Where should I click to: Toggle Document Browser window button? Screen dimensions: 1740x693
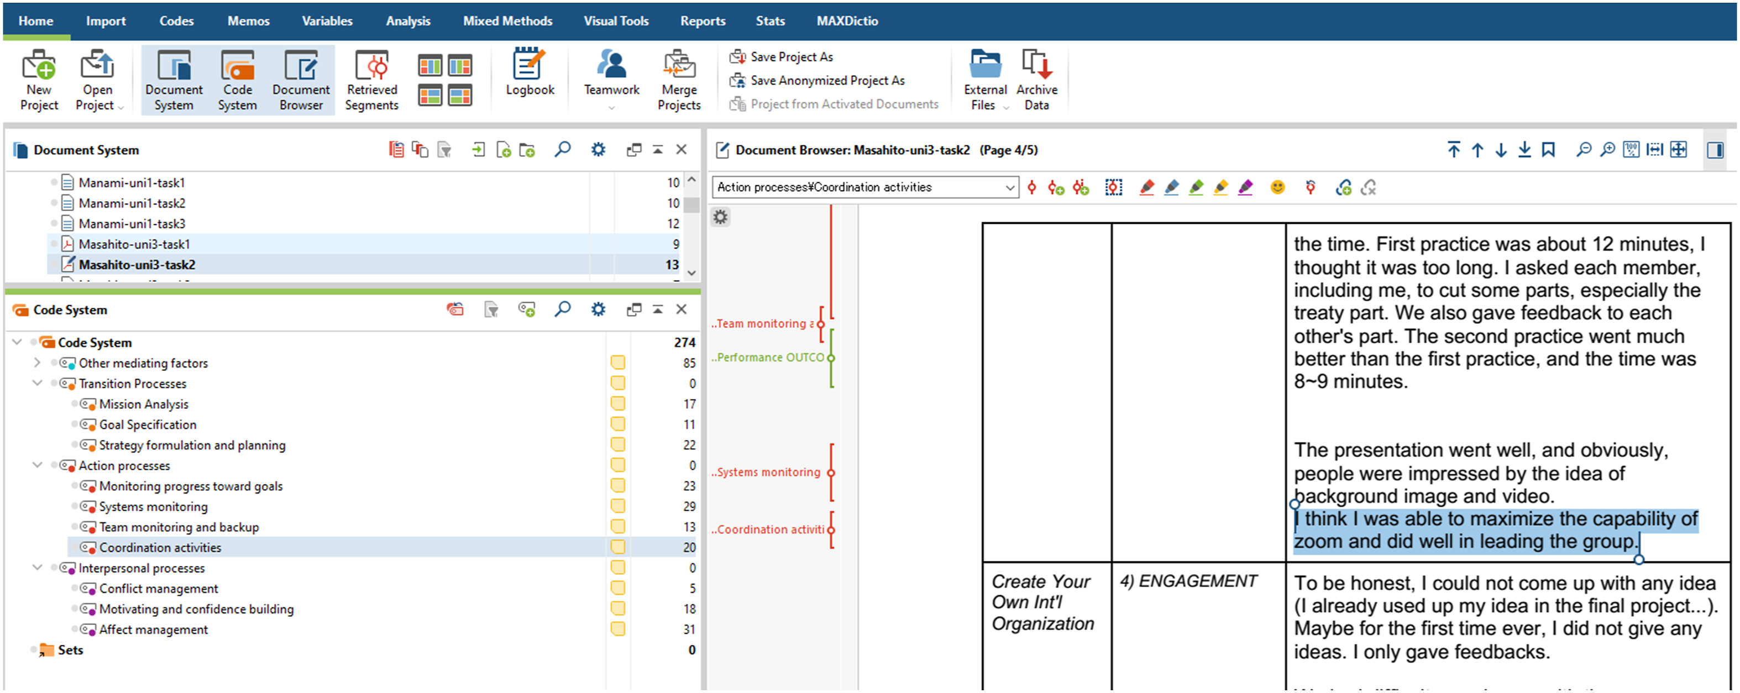[301, 80]
